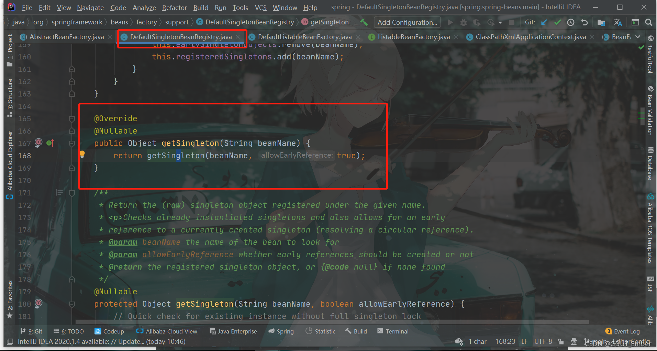Switch to ListableBeanFactory.java tab
This screenshot has width=657, height=351.
414,37
